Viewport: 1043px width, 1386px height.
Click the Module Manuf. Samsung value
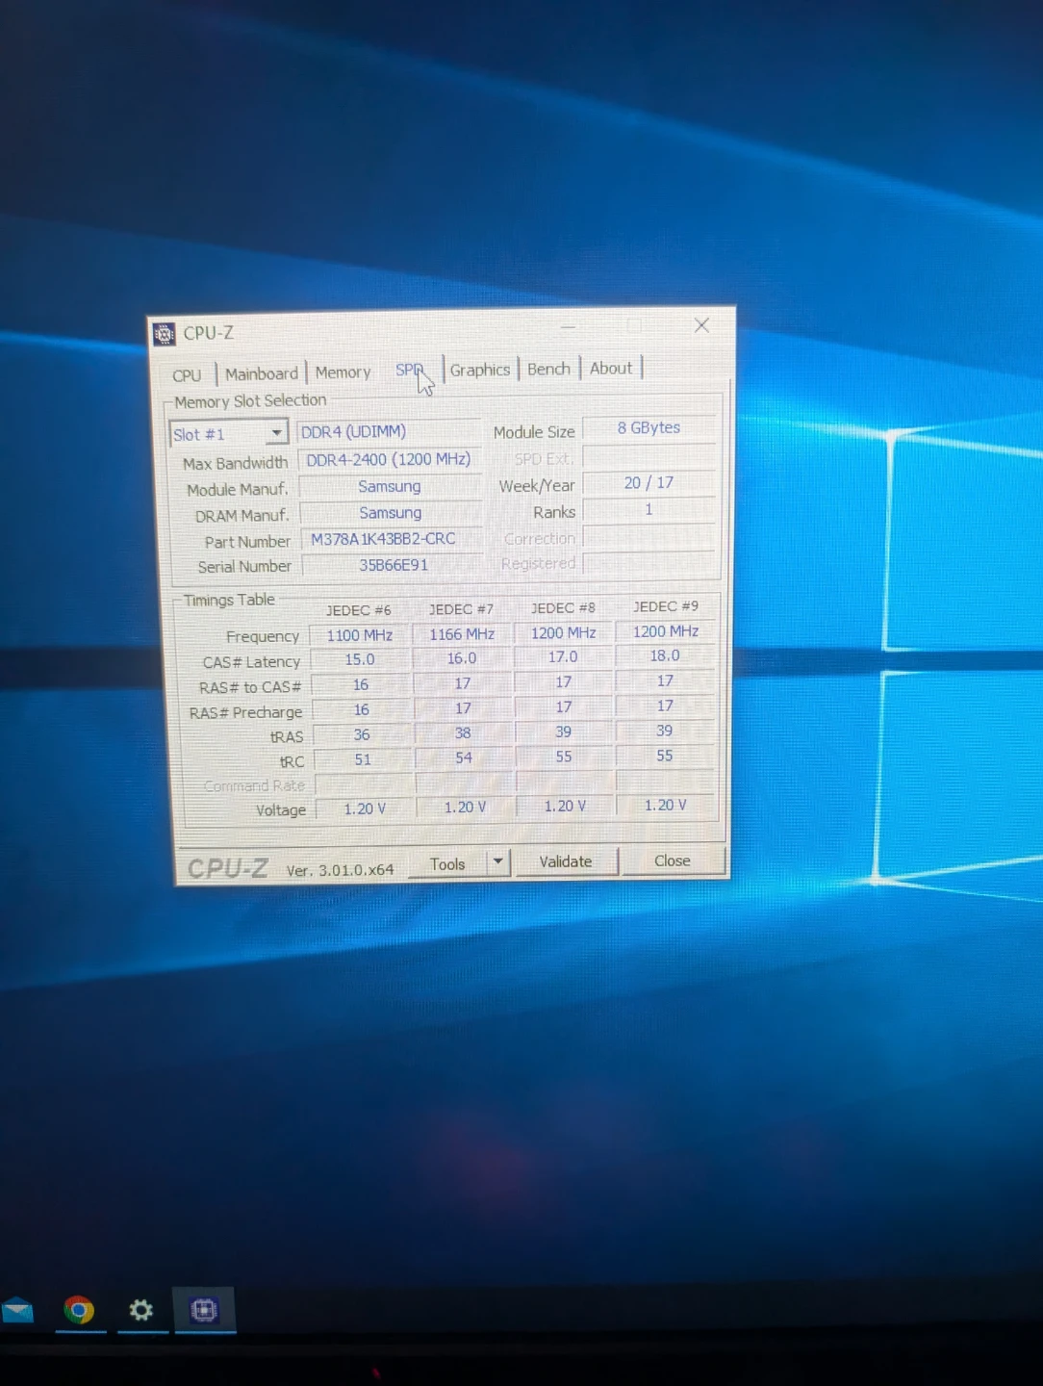[390, 486]
